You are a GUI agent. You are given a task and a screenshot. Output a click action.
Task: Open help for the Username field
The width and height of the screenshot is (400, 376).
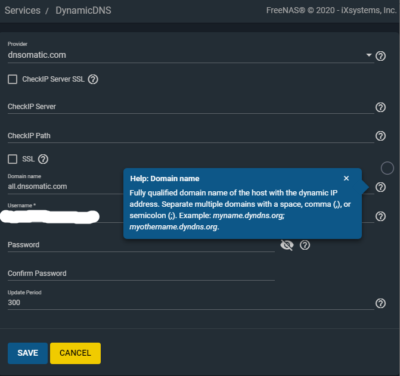(x=380, y=216)
